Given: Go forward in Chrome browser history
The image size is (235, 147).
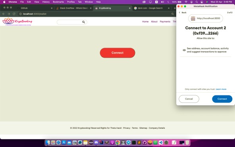Looking at the screenshot, I should 9,14.
